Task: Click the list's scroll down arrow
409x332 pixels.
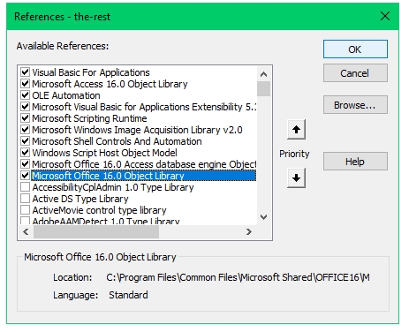Action: pos(263,217)
